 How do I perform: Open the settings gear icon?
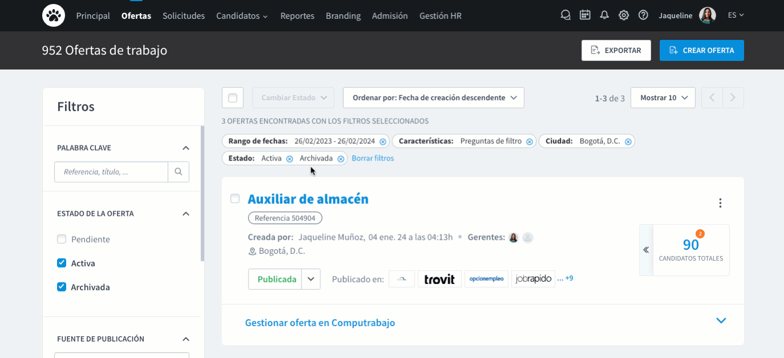click(x=624, y=15)
